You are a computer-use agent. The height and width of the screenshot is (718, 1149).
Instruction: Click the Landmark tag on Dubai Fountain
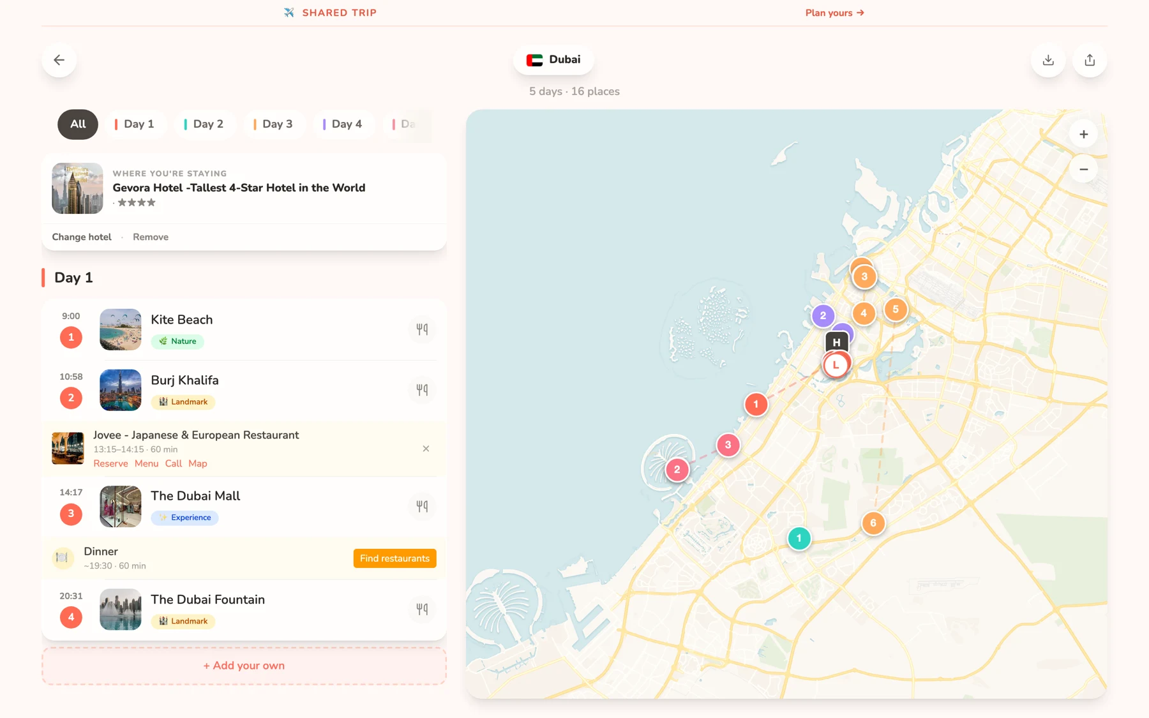(x=183, y=621)
